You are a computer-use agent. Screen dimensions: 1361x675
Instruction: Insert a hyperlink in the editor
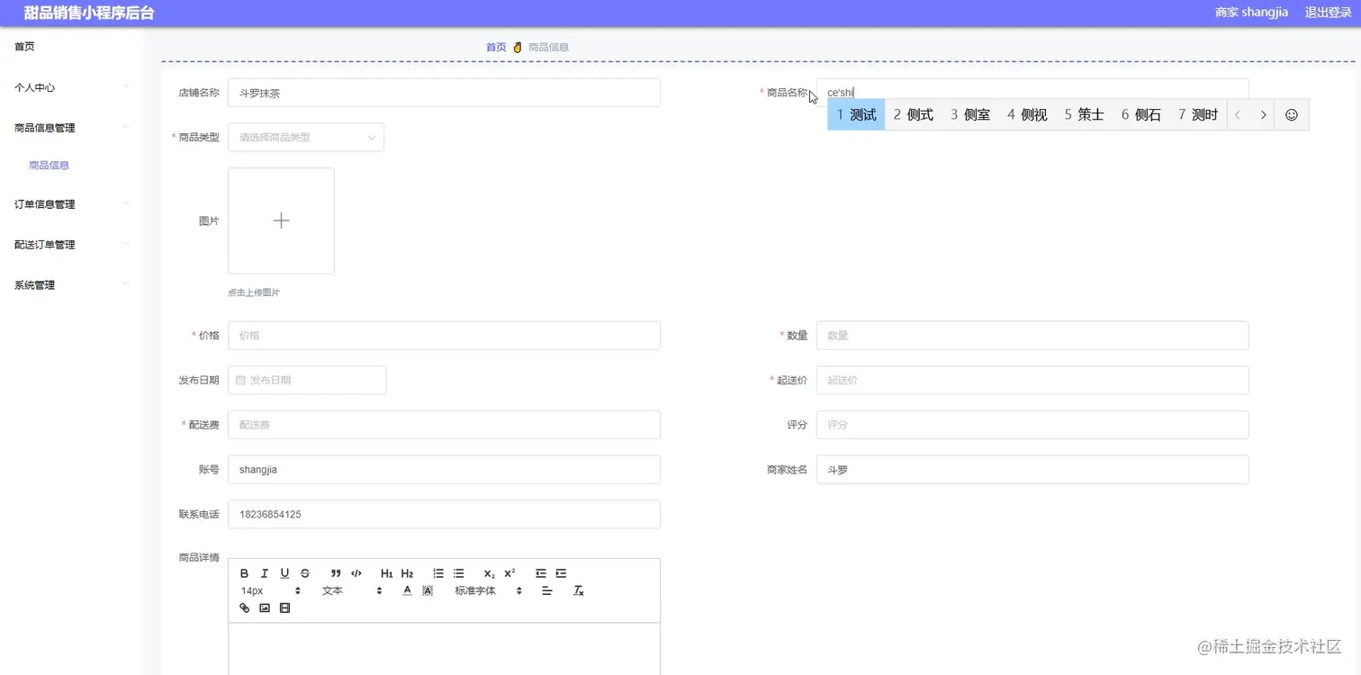coord(244,608)
